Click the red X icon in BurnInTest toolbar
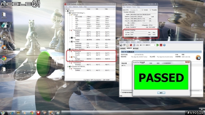 pos(131,45)
